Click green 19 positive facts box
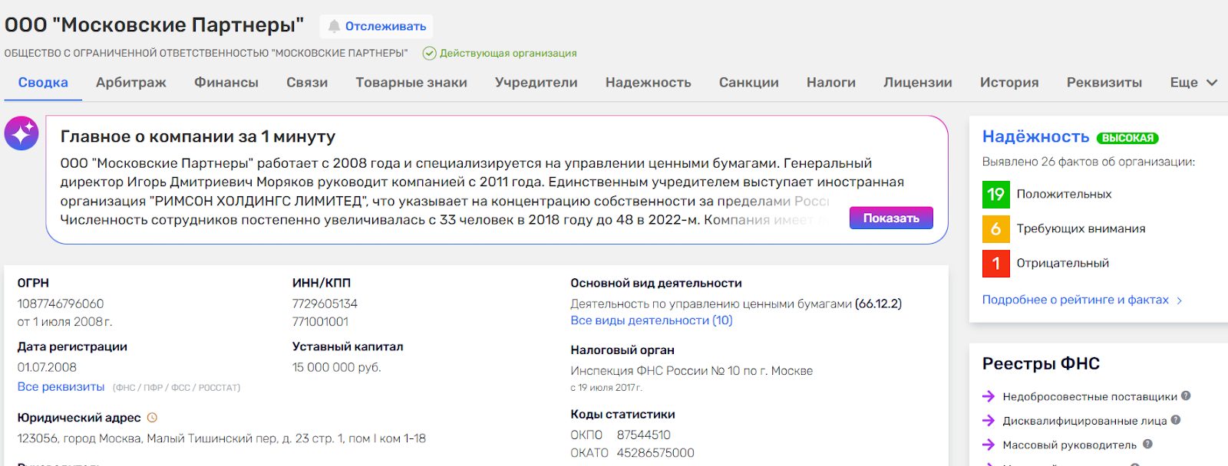This screenshot has height=466, width=1228. coord(995,195)
